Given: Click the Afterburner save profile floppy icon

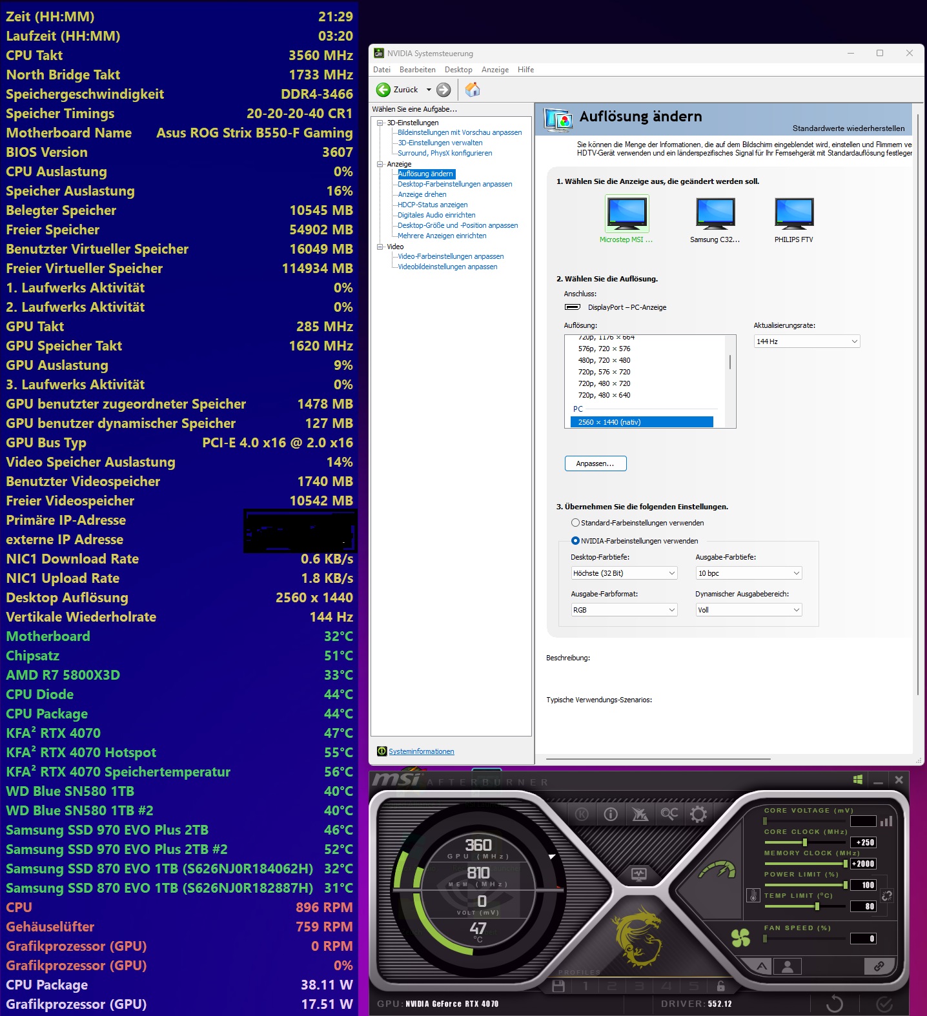Looking at the screenshot, I should point(559,986).
